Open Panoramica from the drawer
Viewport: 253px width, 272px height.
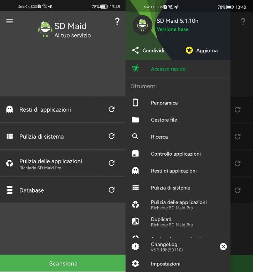click(178, 103)
